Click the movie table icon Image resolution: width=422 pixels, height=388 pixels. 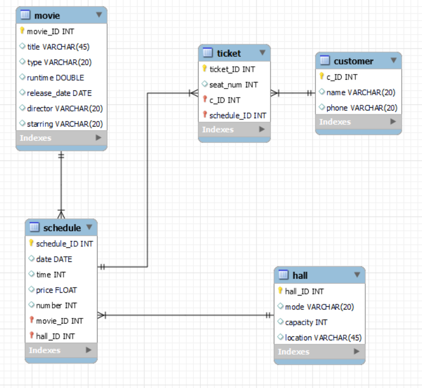[25, 15]
